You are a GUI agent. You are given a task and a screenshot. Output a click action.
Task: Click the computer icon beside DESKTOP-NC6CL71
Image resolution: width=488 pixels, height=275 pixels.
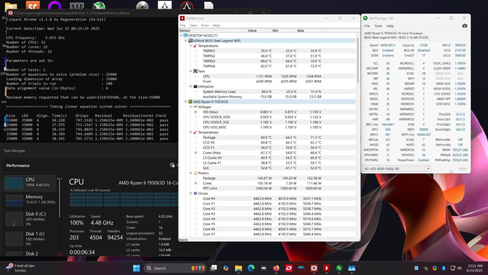185,35
